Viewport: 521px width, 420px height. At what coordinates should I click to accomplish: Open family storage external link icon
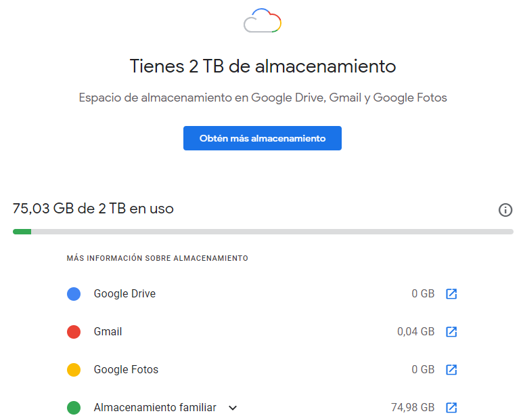tap(451, 408)
